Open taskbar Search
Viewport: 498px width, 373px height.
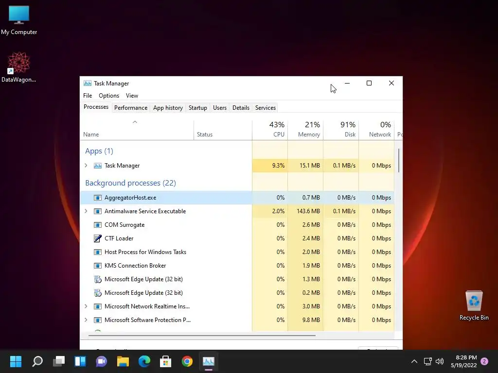click(37, 361)
